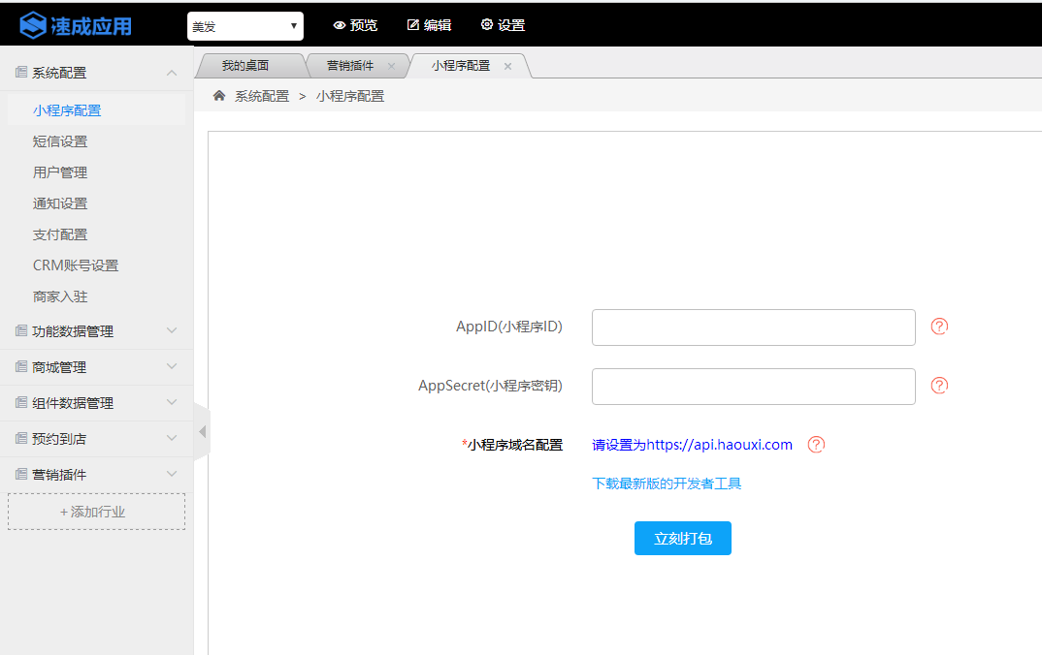The image size is (1042, 655).
Task: Open 商家入驻 in the sidebar
Action: (60, 296)
